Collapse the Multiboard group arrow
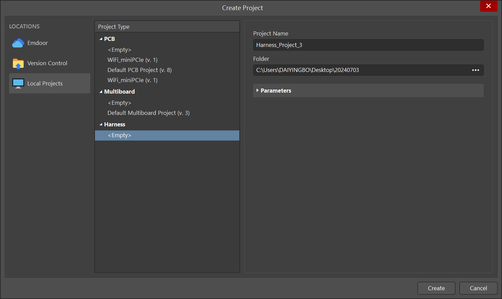 tap(101, 92)
